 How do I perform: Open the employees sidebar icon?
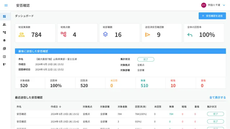(x=4, y=24)
